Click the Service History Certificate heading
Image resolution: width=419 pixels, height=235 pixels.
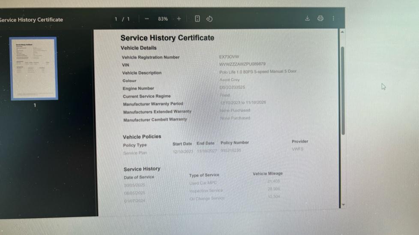pyautogui.click(x=167, y=38)
